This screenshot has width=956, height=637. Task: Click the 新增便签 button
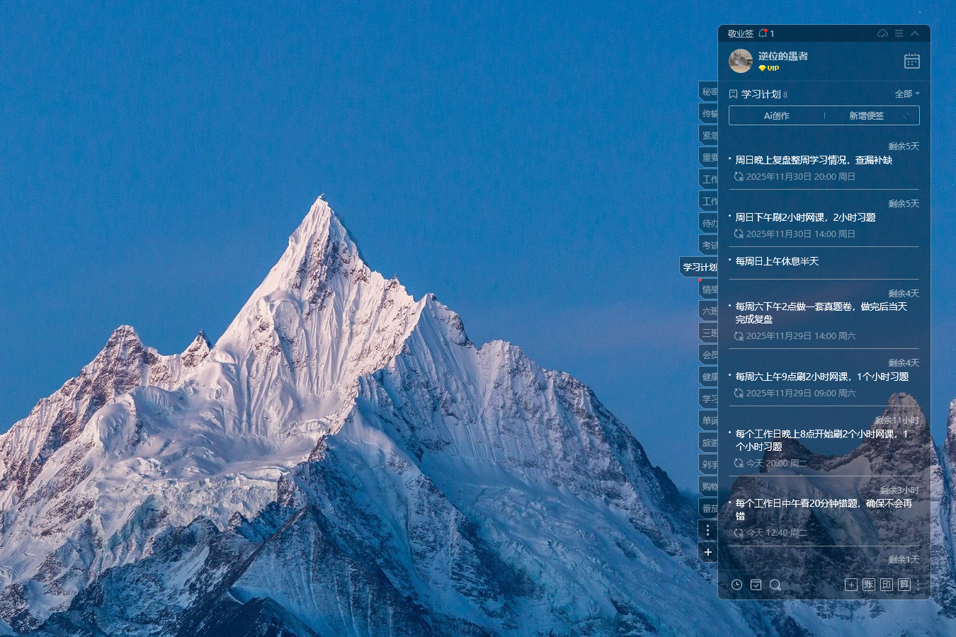point(866,115)
